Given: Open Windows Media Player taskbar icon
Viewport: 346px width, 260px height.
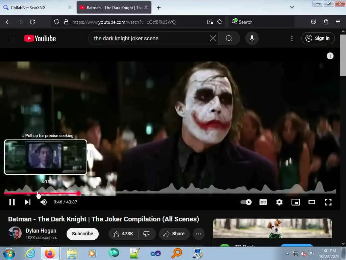Looking at the screenshot, I should [92, 253].
